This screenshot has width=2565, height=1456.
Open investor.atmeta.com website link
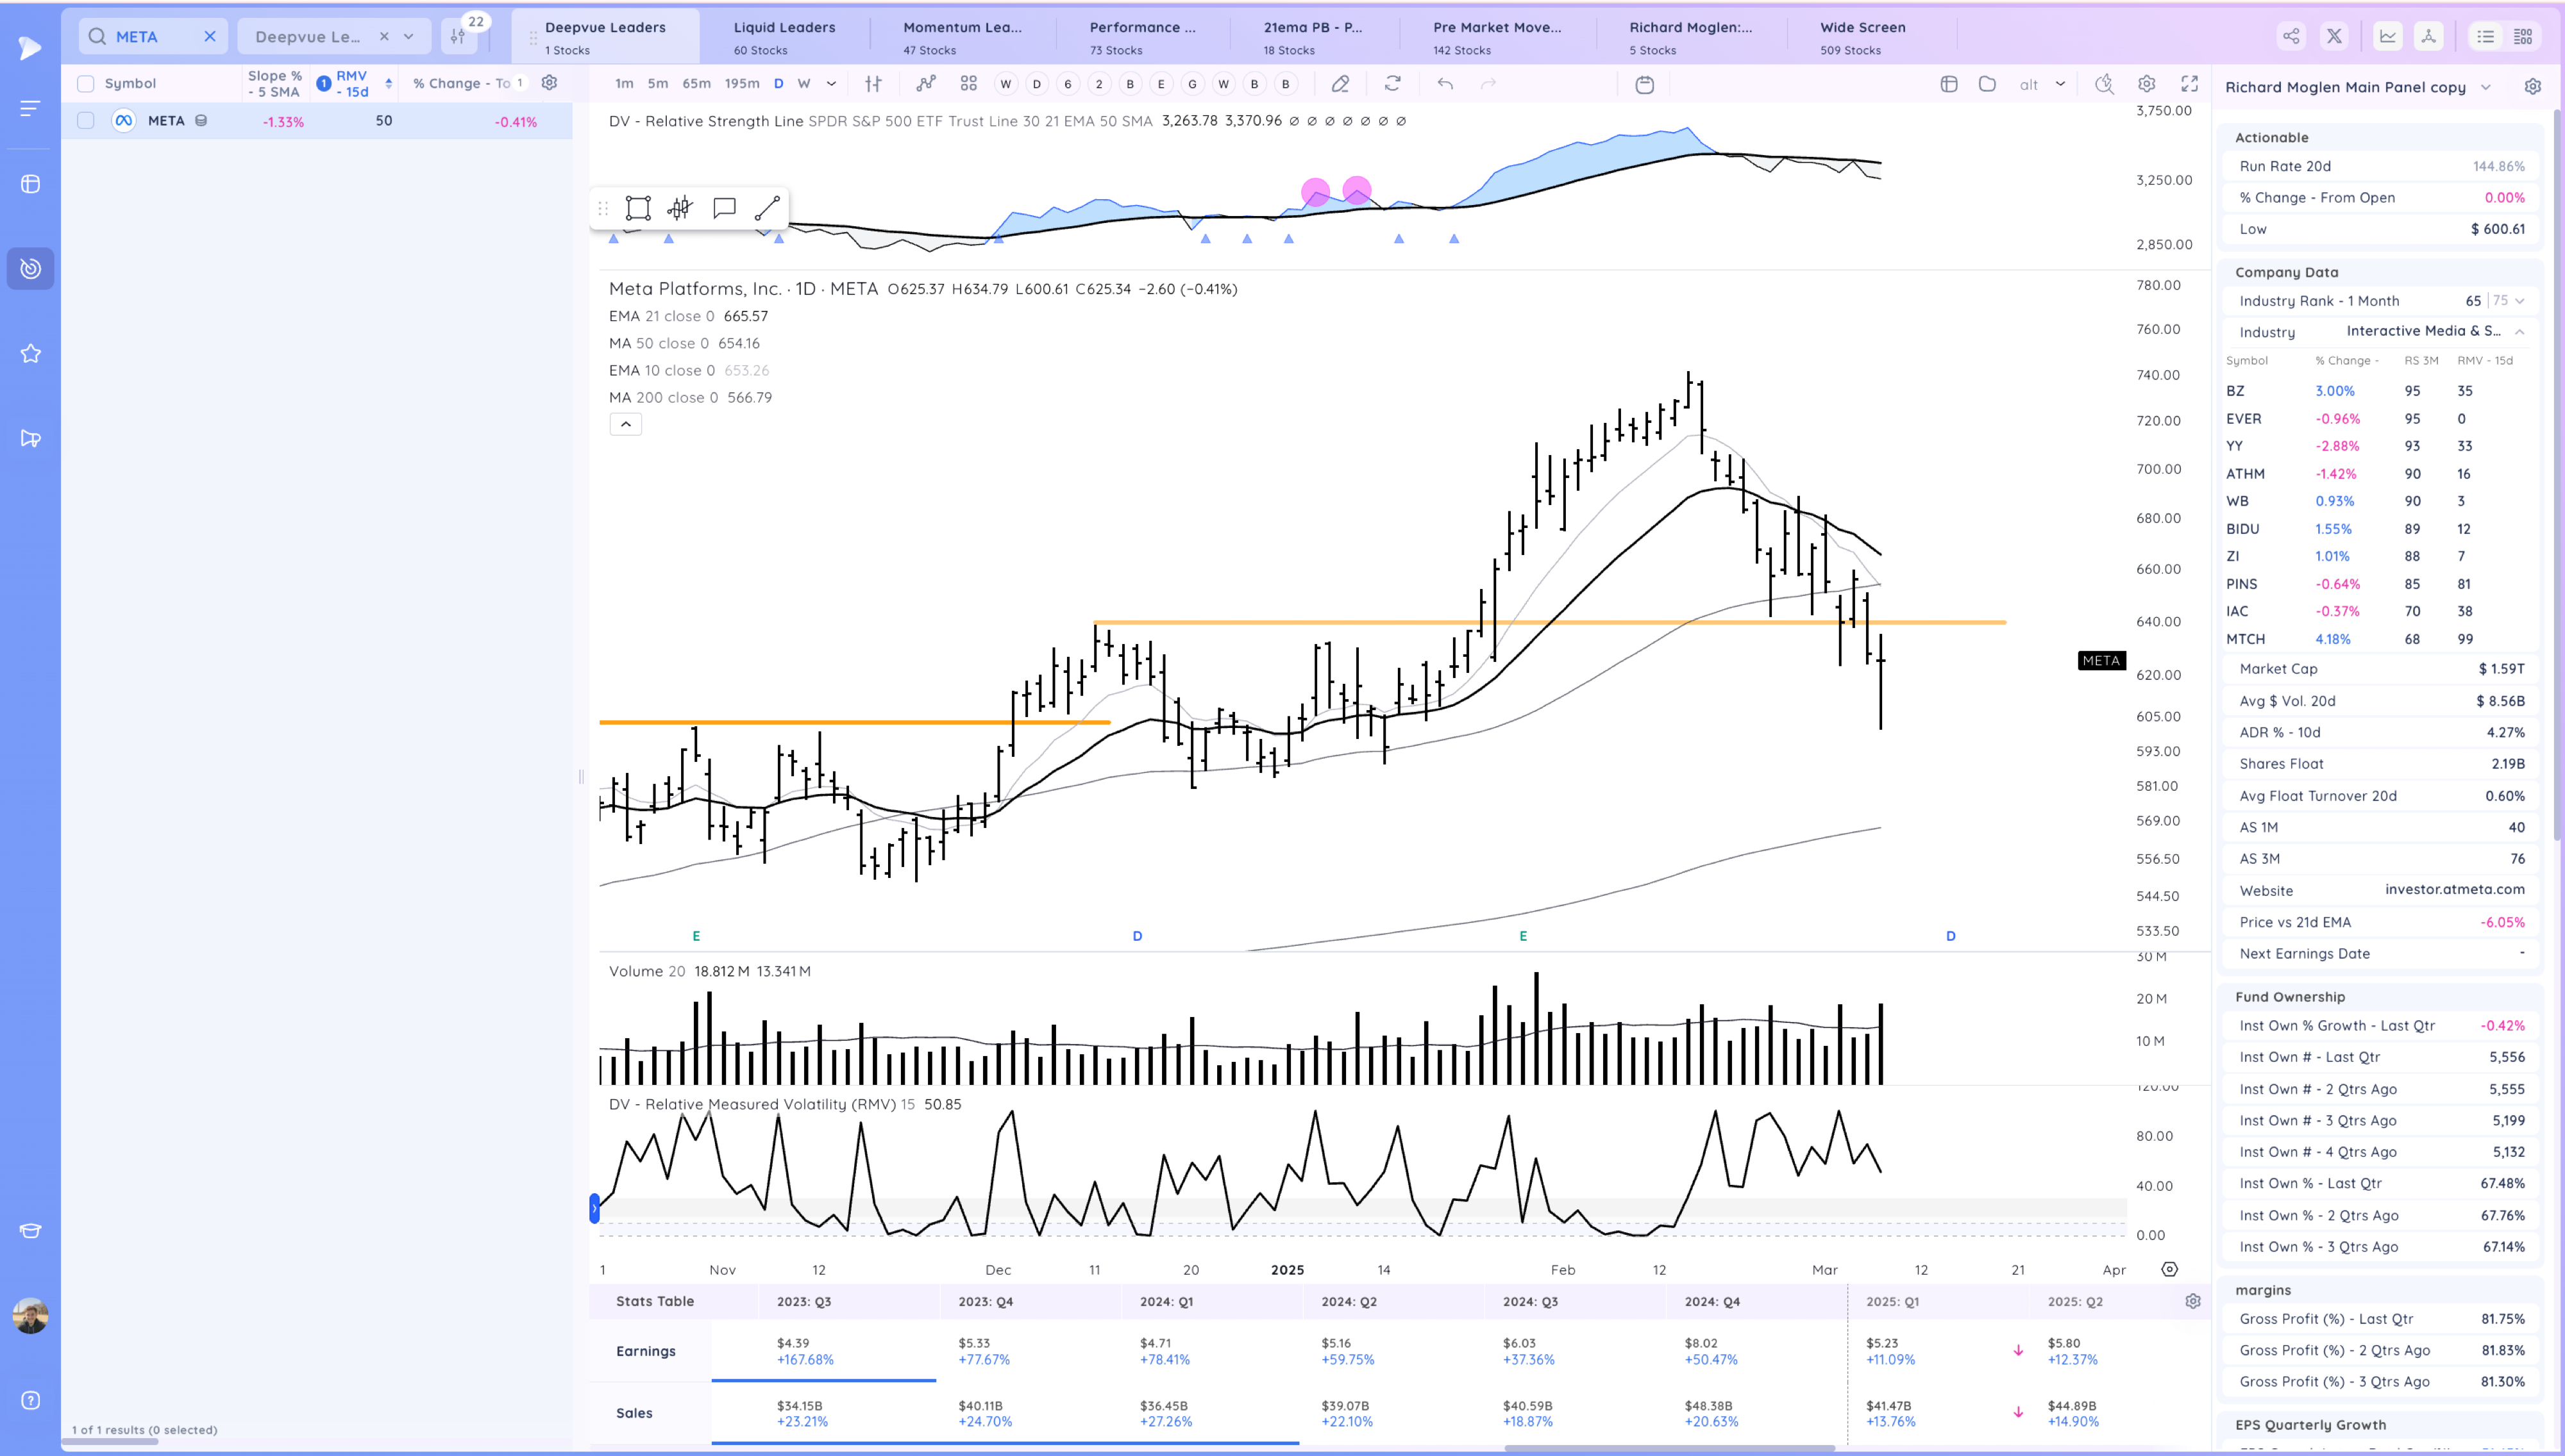pos(2454,889)
